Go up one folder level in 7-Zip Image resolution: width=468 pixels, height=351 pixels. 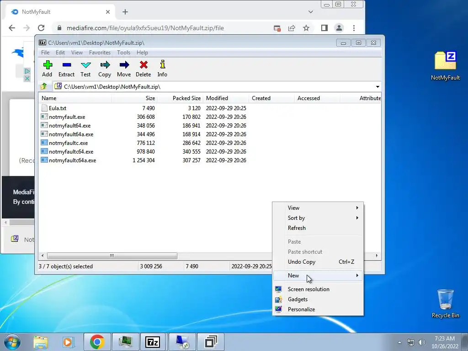click(44, 86)
